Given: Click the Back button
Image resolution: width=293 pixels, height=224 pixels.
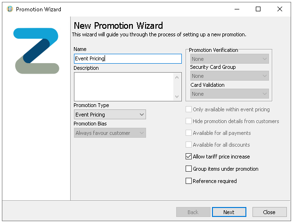Looking at the screenshot, I should pos(193,212).
